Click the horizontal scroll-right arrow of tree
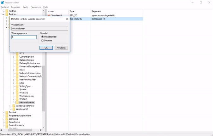This screenshot has height=136, width=213. coord(41,130)
